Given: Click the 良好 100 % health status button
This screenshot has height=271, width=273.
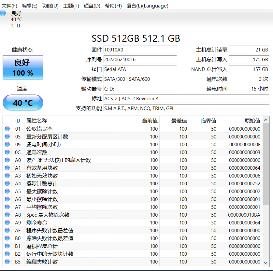Looking at the screenshot, I should 23,67.
